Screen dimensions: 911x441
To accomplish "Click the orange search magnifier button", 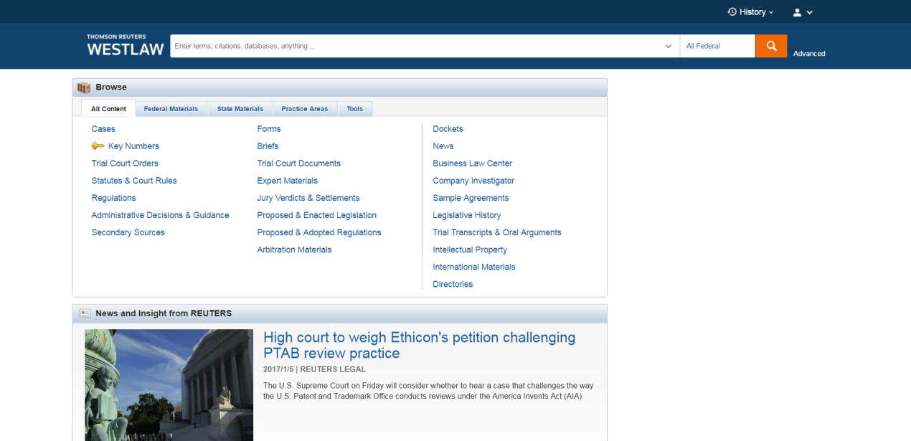I will pos(771,46).
